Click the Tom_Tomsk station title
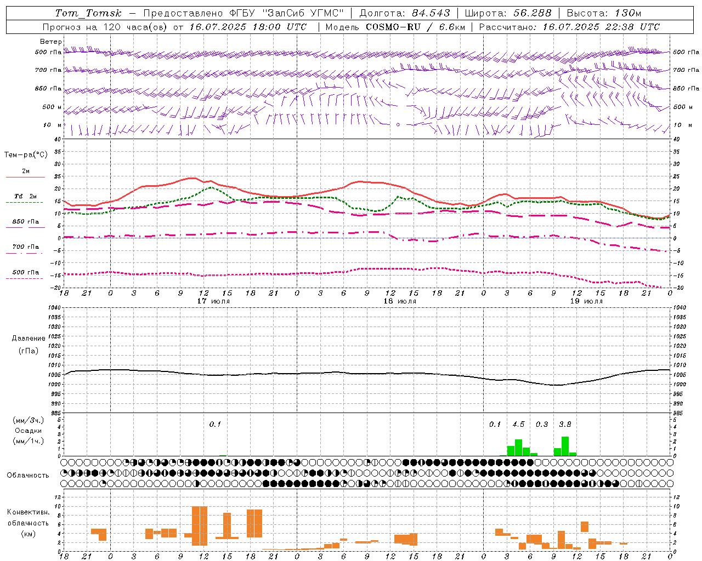 (88, 13)
